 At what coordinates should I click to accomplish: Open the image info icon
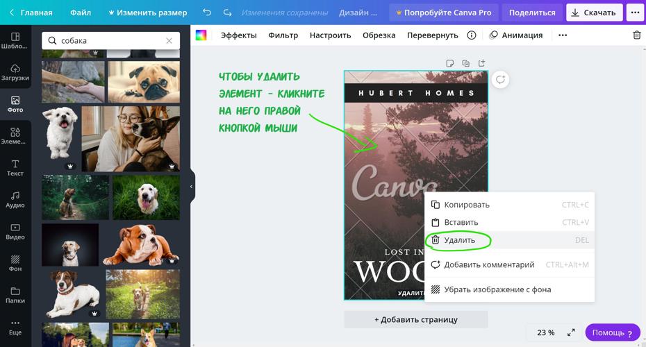472,35
